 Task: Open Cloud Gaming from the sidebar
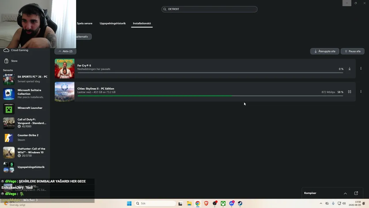[x=16, y=50]
